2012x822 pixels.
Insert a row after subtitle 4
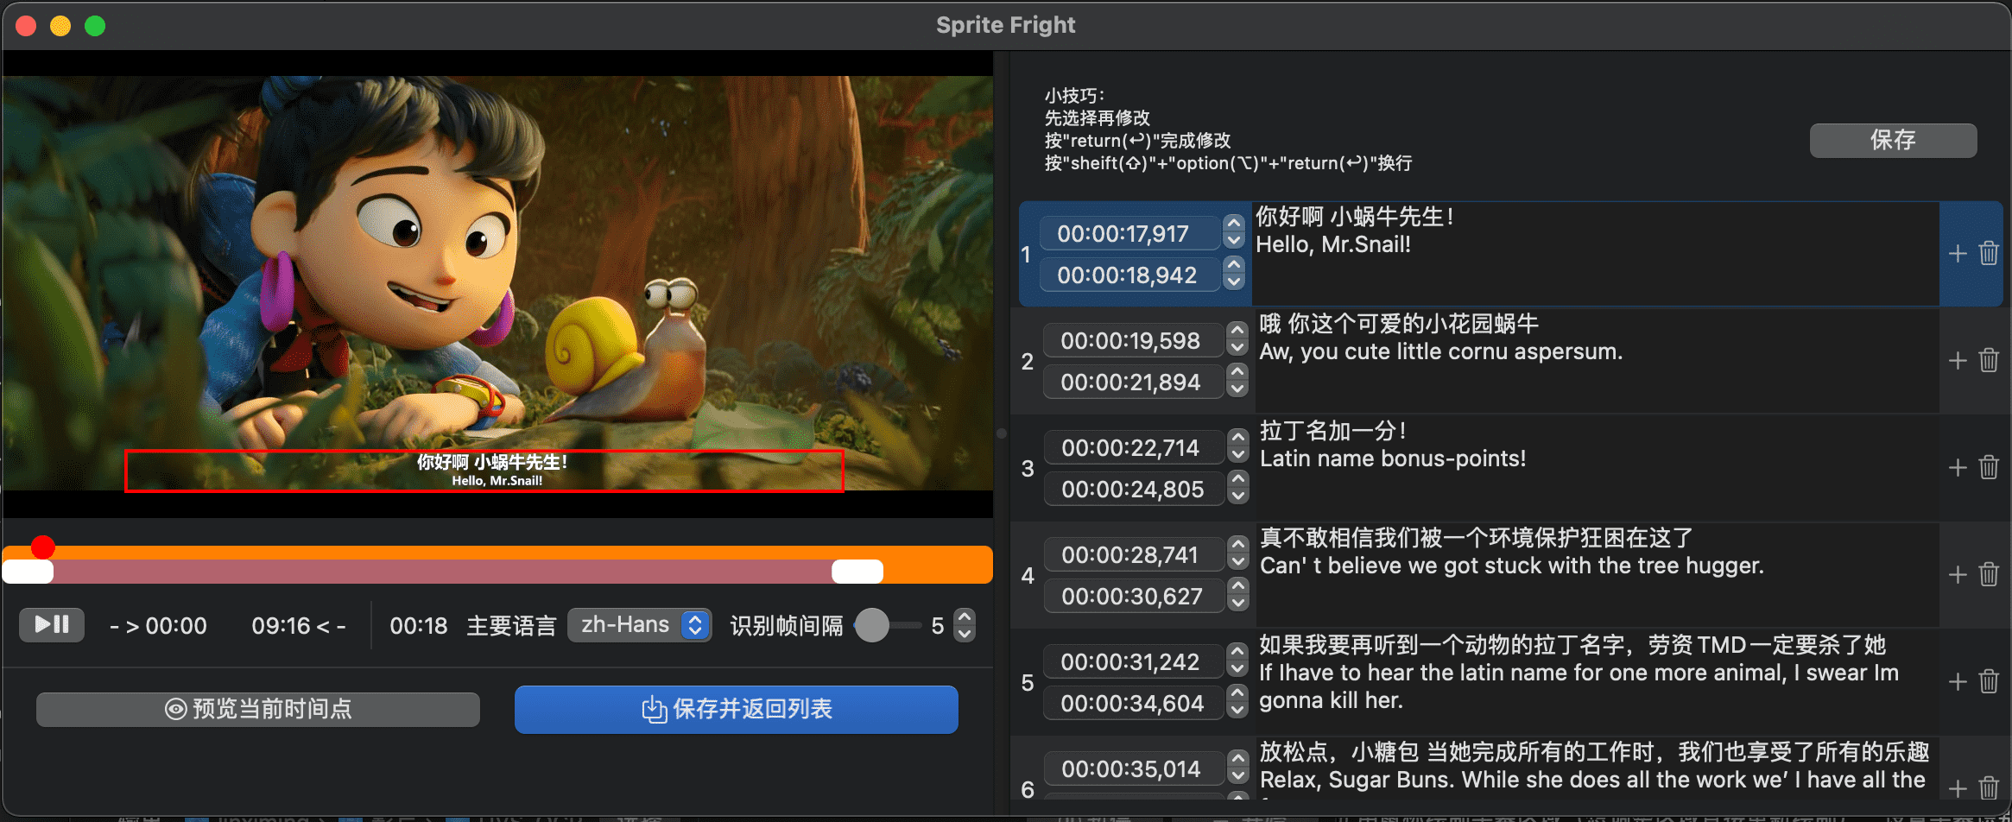[1958, 575]
